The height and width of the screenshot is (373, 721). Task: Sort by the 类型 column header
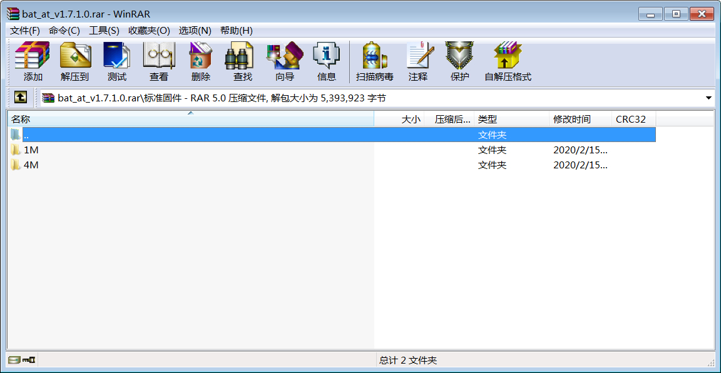tap(512, 120)
